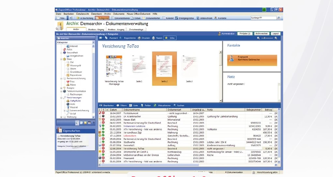The image size is (333, 177).
Task: Click the red status icon of Finanzamt row
Action: (x=103, y=158)
